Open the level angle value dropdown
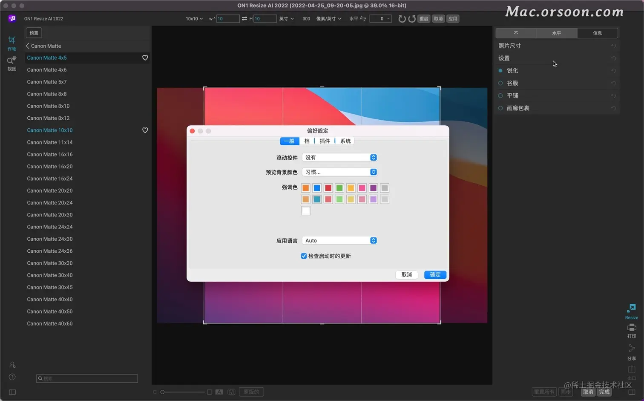 (x=380, y=19)
